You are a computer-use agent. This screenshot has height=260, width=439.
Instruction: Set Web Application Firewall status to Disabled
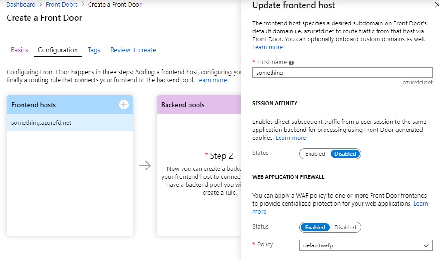tap(345, 228)
